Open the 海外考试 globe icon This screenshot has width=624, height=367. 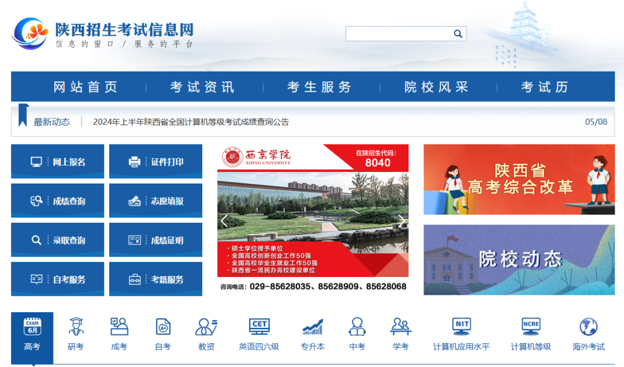[588, 332]
